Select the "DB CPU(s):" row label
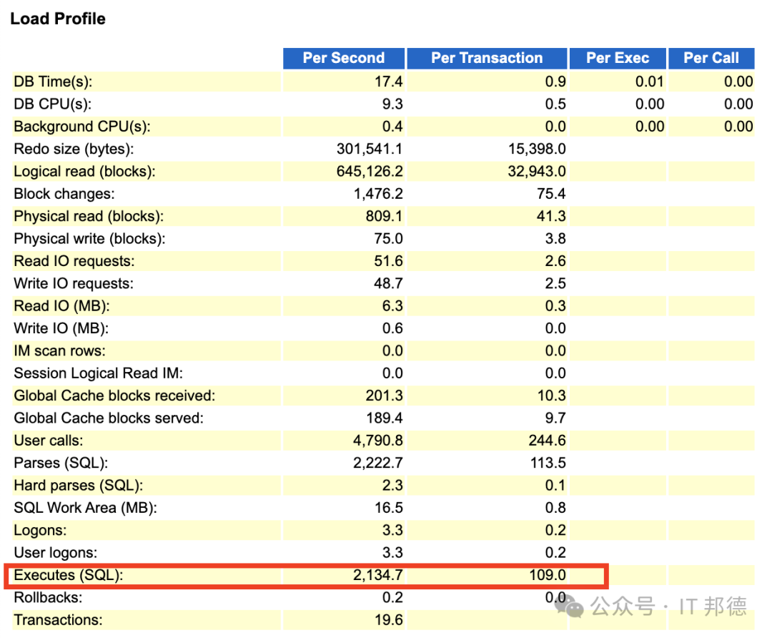The image size is (772, 638). coord(53,104)
